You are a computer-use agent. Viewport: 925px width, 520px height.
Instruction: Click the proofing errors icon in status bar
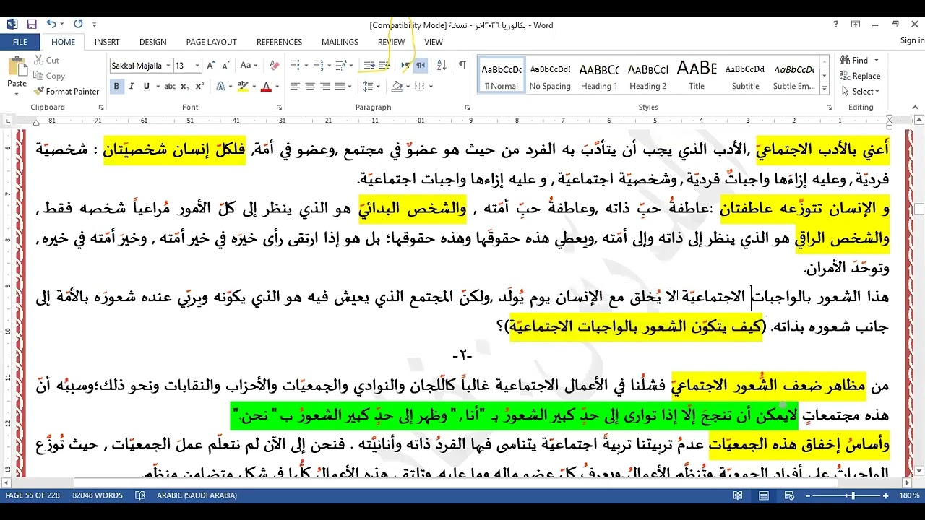coord(139,495)
